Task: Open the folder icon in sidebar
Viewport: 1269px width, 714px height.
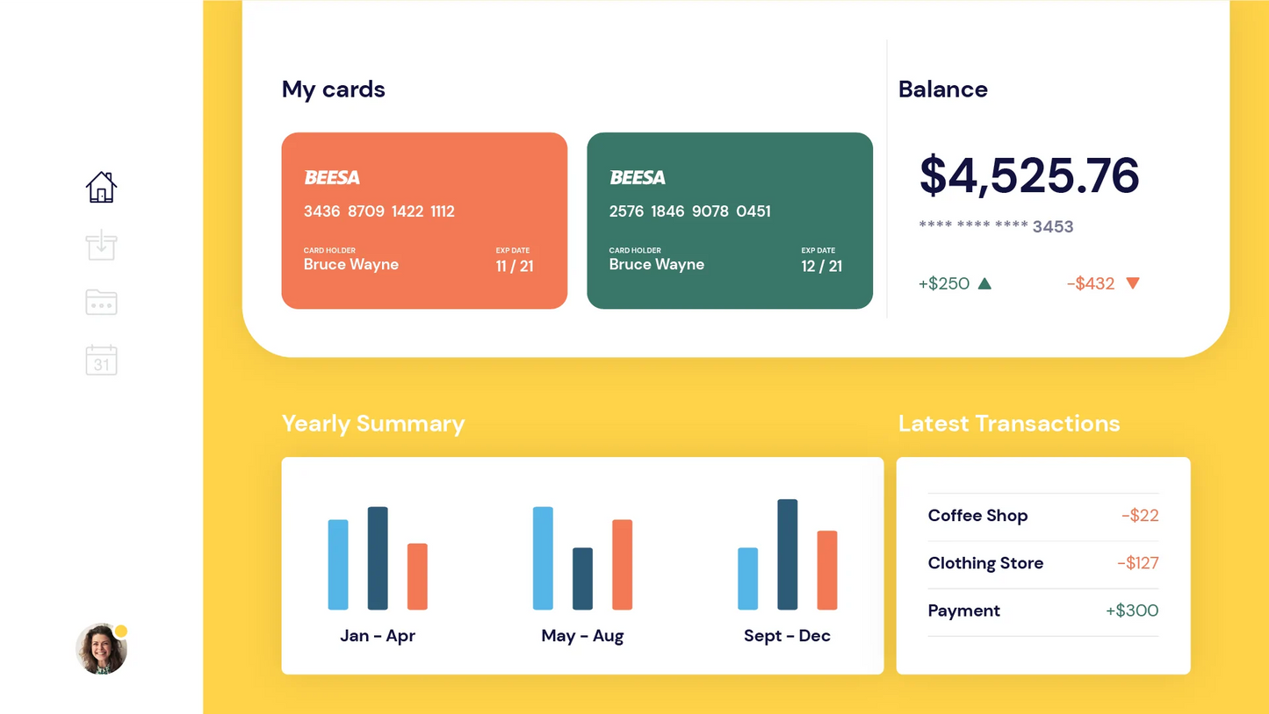Action: [x=101, y=303]
